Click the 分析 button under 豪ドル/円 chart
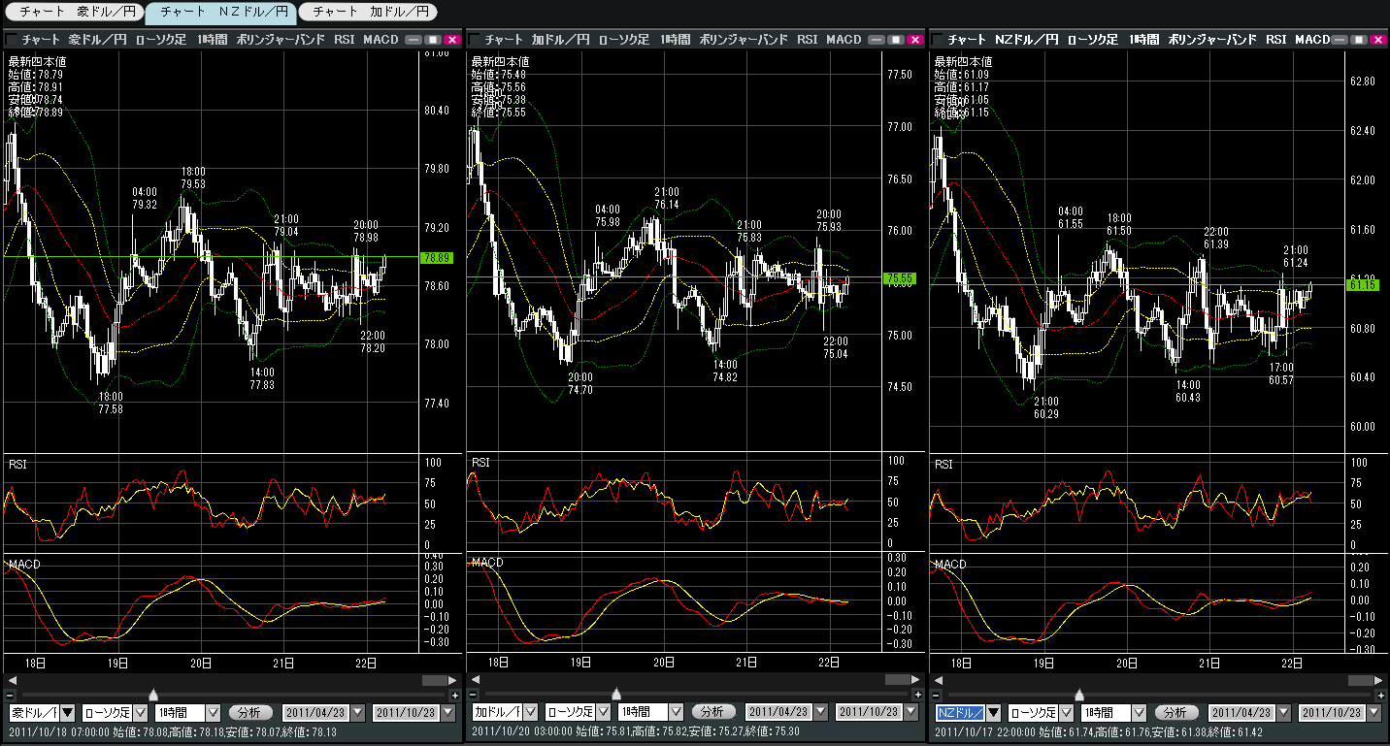Screen dimensions: 1390x746 (x=250, y=713)
